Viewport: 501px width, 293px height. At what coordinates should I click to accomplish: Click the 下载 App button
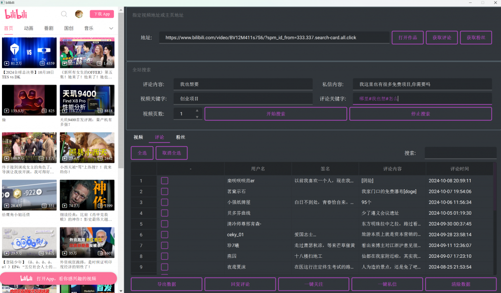click(x=102, y=14)
